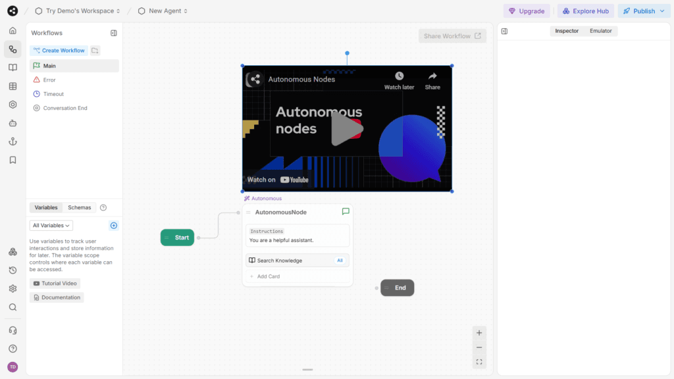Toggle the Inspector side panel collapse icon
674x379 pixels.
[504, 31]
